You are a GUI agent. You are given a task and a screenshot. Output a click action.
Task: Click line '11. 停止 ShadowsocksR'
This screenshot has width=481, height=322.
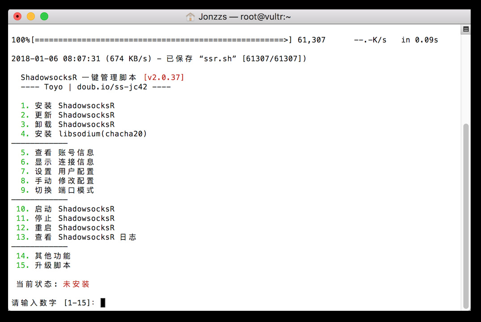coord(65,218)
